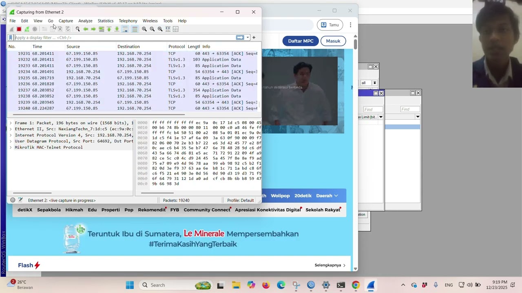Viewport: 522px width, 293px height.
Task: Click into the display filter field
Action: coord(124,37)
